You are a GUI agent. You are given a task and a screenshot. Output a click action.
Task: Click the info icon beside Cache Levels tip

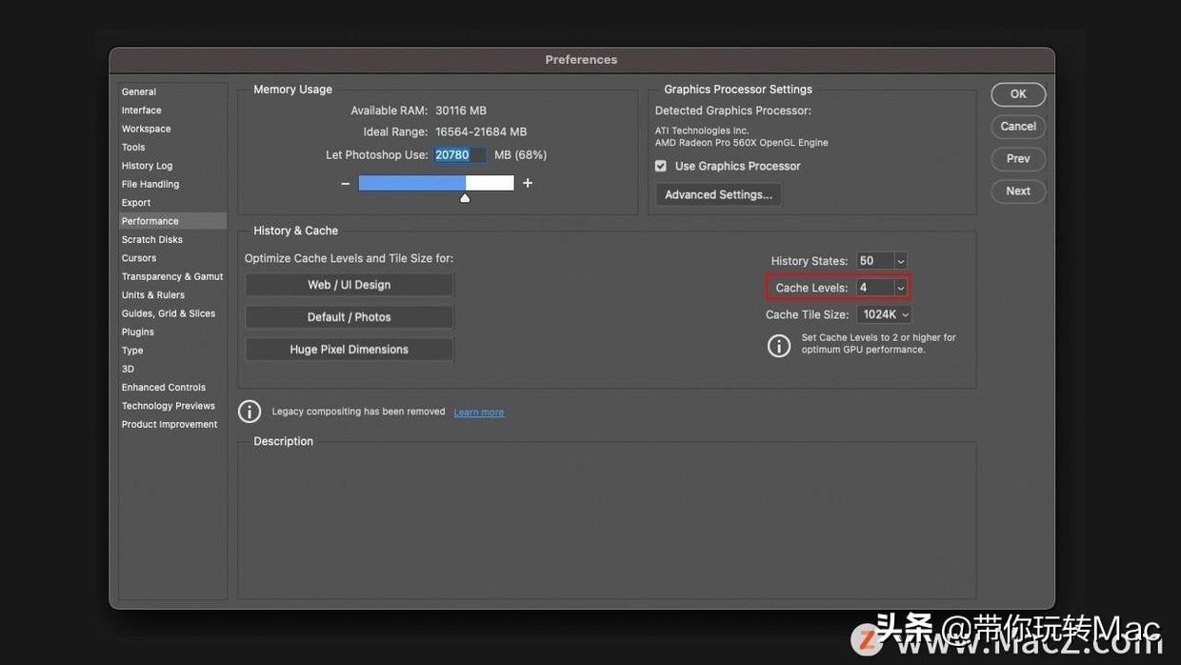[x=779, y=346]
